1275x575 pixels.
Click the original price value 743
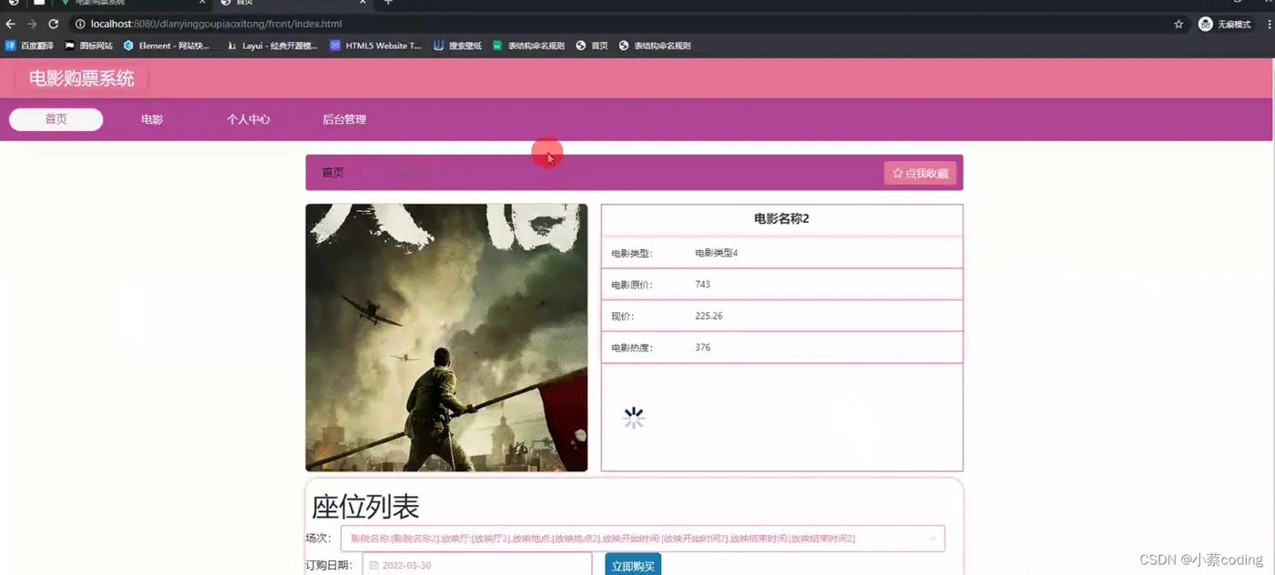[x=702, y=284]
